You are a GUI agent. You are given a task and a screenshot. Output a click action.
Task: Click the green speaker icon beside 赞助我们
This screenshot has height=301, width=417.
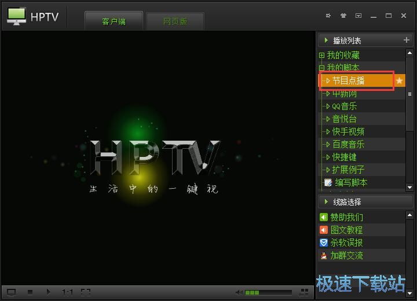click(324, 217)
